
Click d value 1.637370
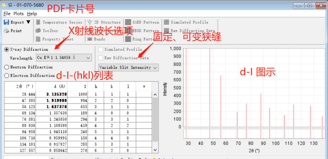(x=56, y=107)
